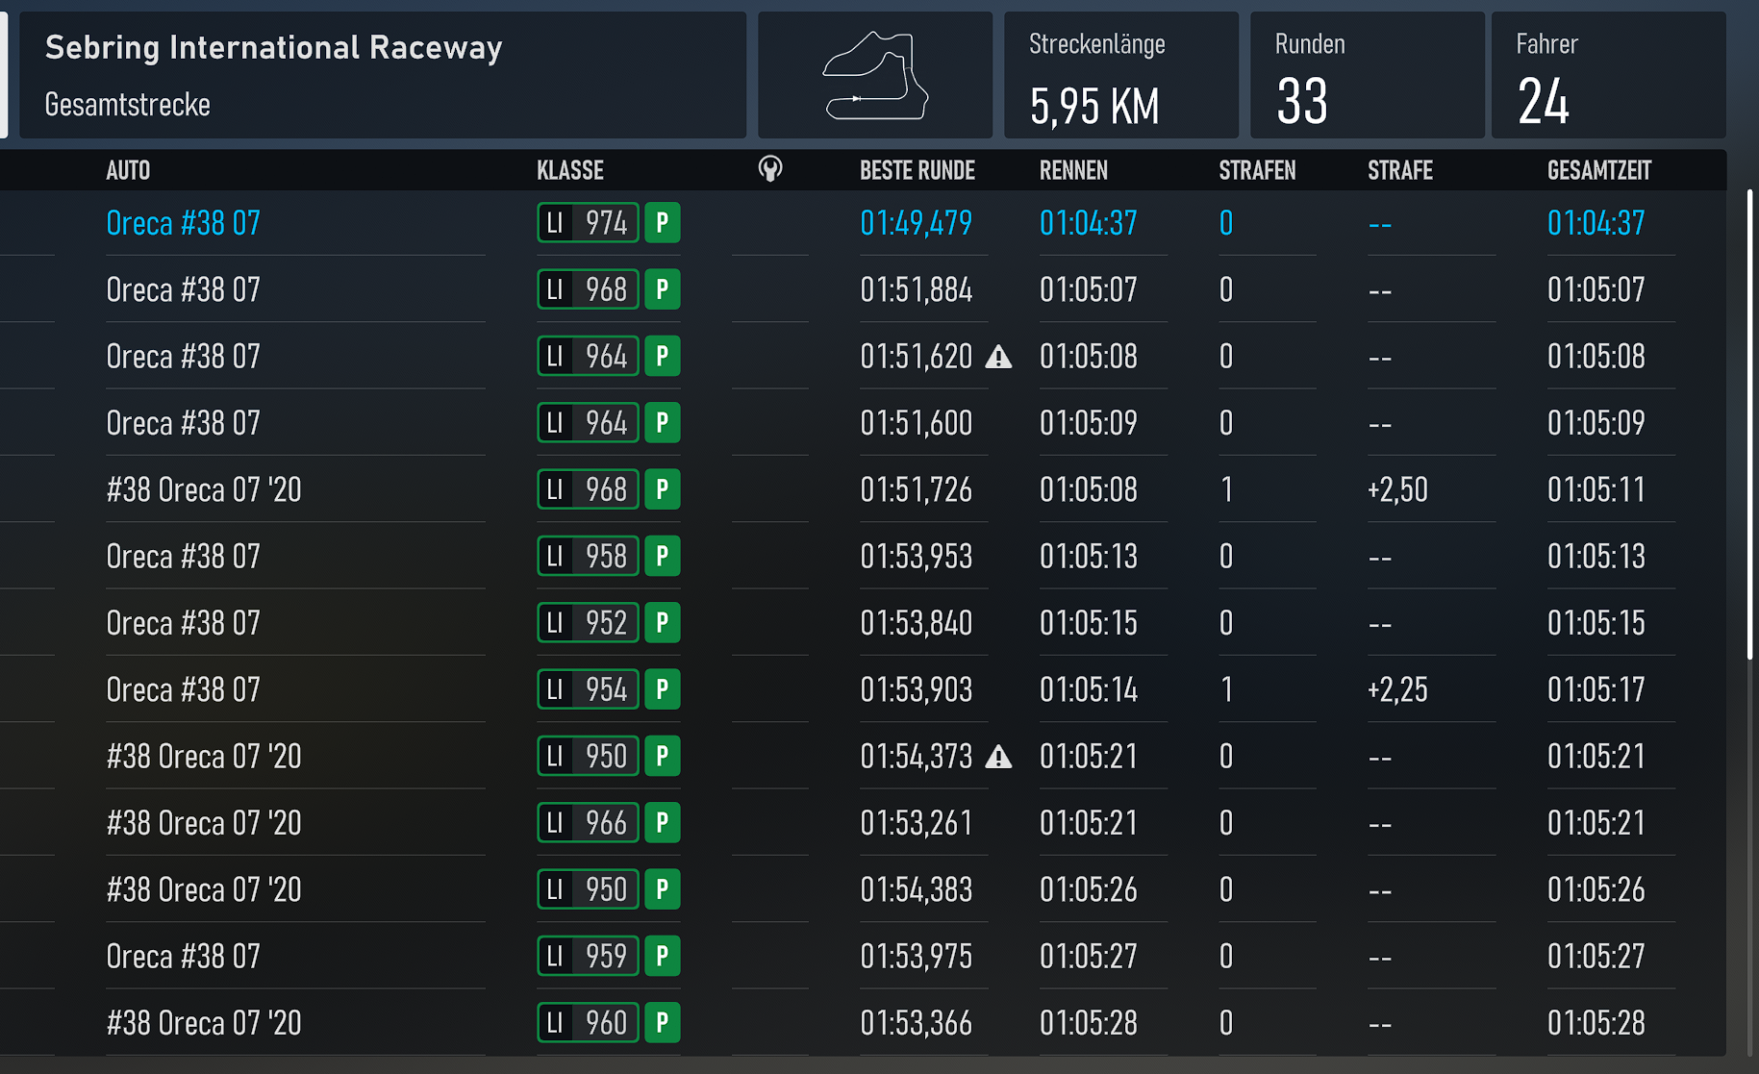Click the best lap time 01:51,600
Screen dimensions: 1759x1074
click(x=916, y=423)
